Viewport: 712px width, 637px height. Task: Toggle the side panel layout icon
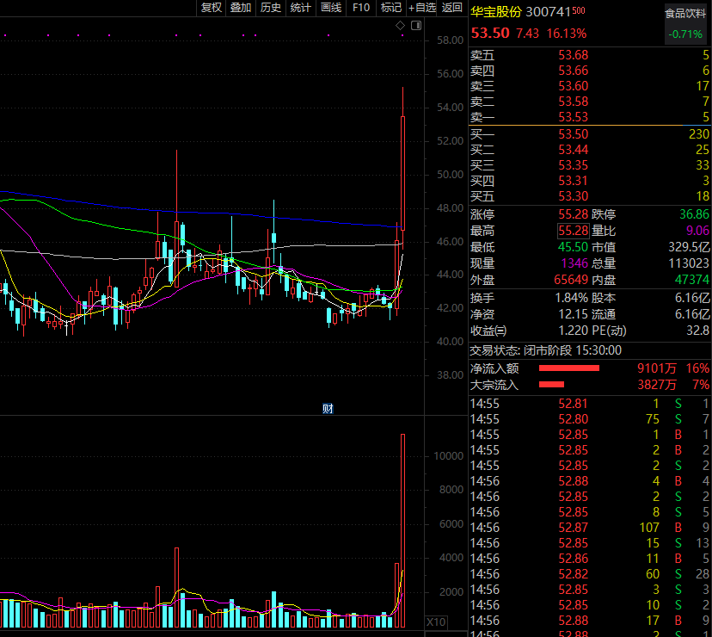[415, 27]
